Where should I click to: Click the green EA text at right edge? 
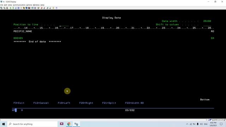click(x=213, y=38)
